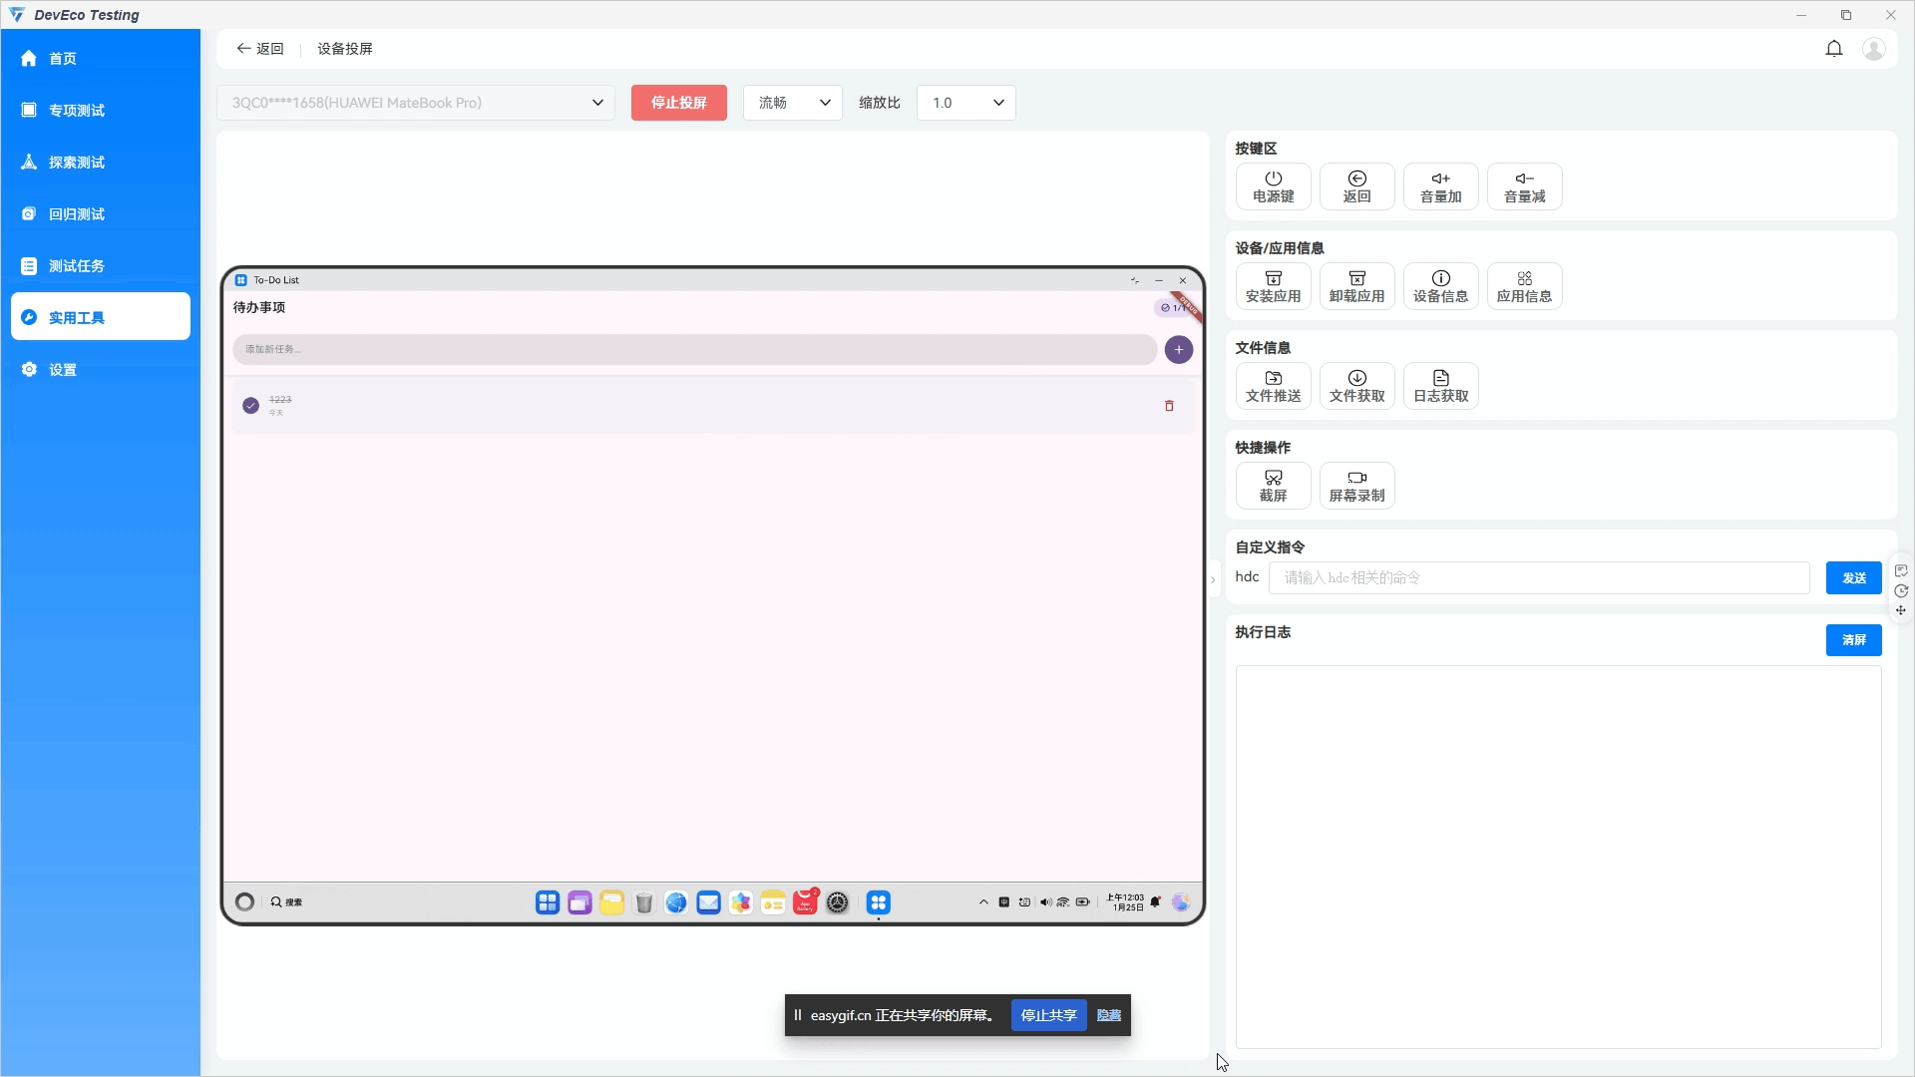
Task: Go to 回归测试 sidebar item
Action: (77, 214)
